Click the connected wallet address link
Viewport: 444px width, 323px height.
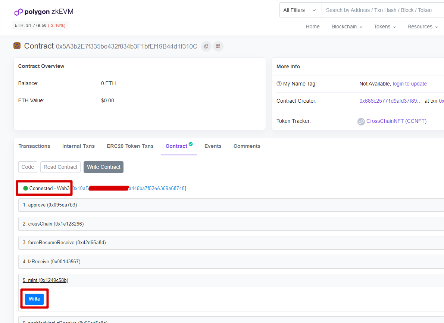(x=129, y=189)
